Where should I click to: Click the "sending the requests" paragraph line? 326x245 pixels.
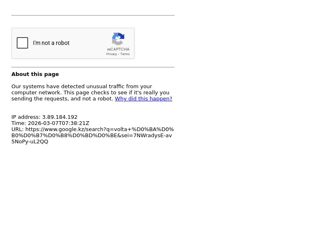point(92,98)
